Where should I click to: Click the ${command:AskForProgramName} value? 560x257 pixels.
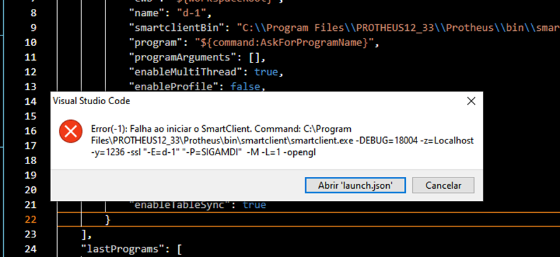(x=284, y=42)
